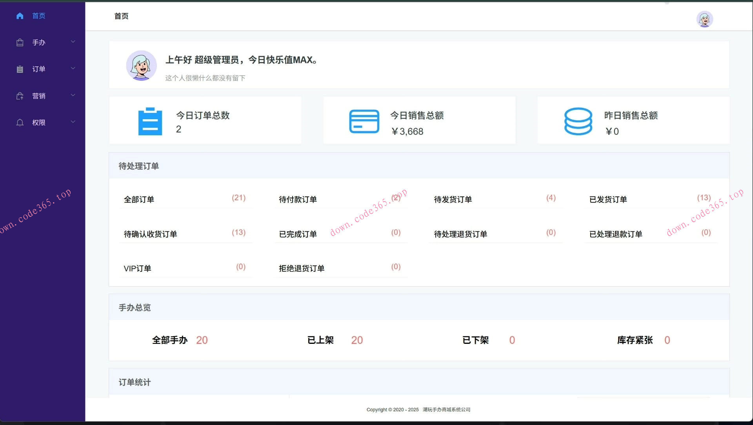
Task: Click the database icon on 昨日销售总额 card
Action: pos(578,121)
